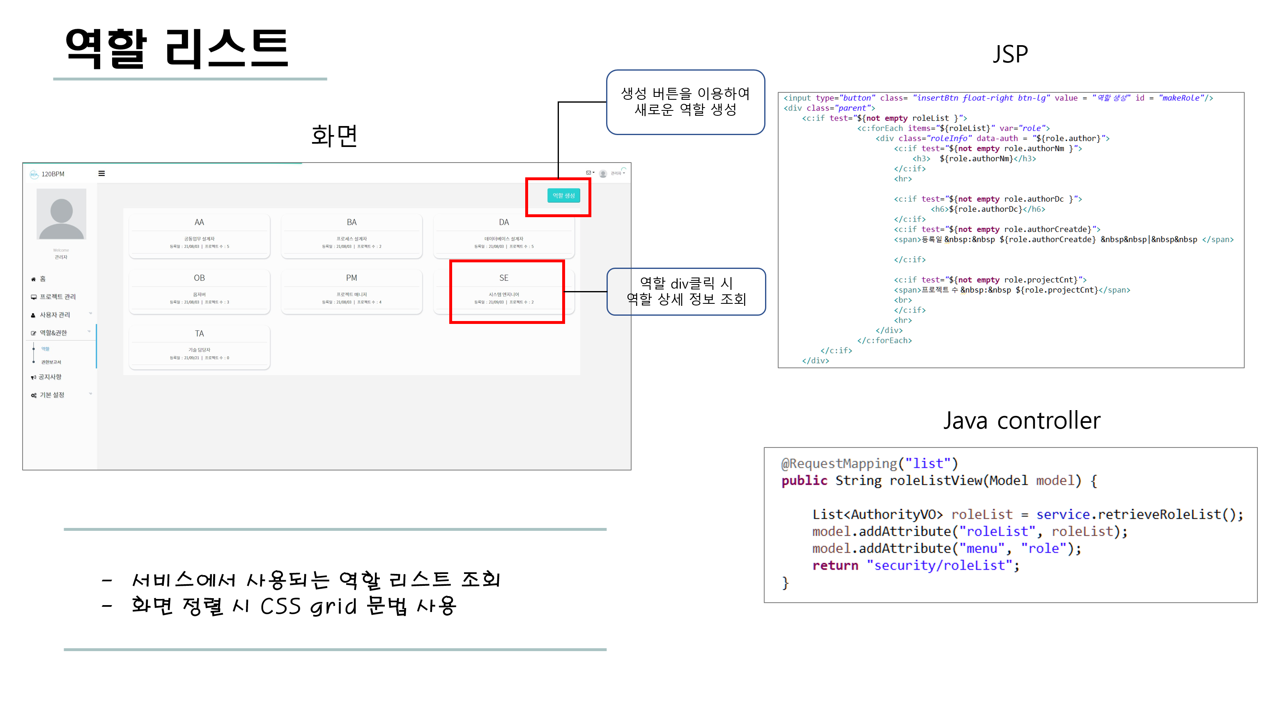This screenshot has height=709, width=1280.
Task: Click the 역할&권한 pencil icon
Action: tap(33, 333)
